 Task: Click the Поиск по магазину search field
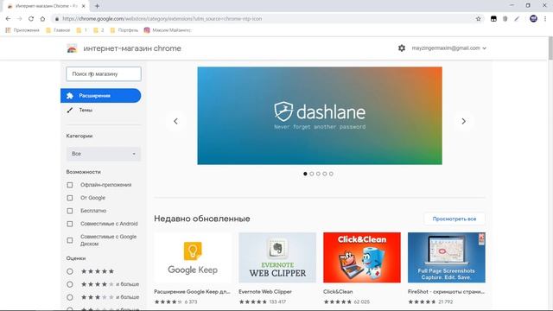click(x=104, y=74)
